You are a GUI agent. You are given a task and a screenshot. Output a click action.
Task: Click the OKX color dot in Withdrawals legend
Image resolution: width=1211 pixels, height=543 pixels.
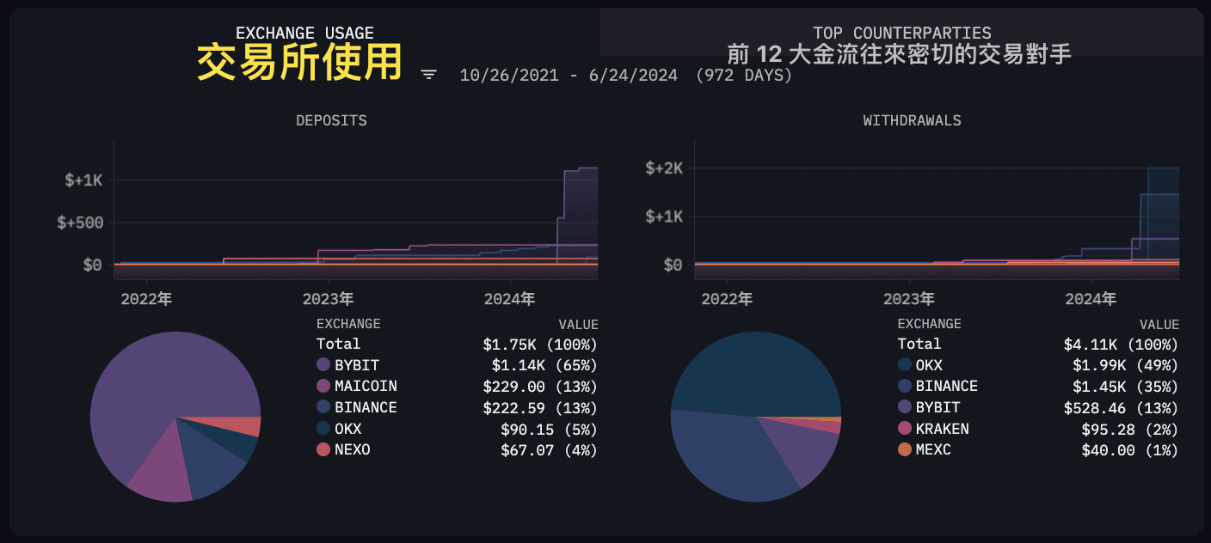click(x=904, y=365)
